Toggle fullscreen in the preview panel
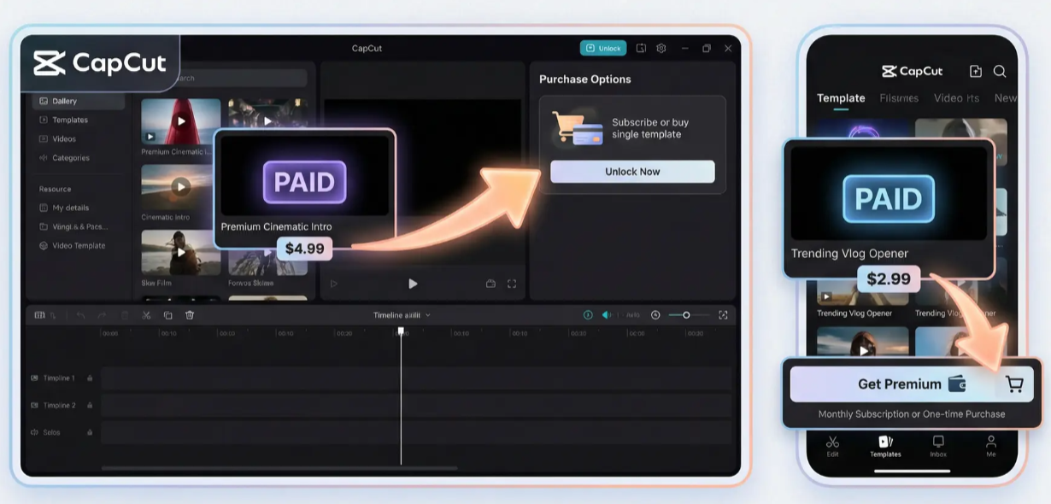This screenshot has width=1051, height=504. pyautogui.click(x=512, y=284)
